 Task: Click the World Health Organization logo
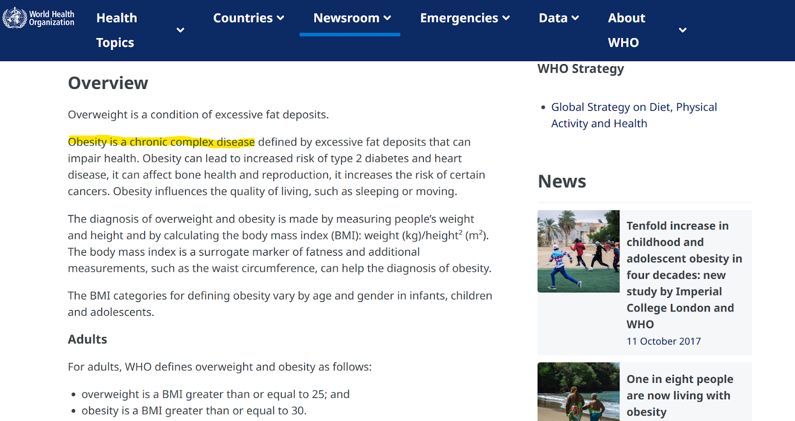click(x=38, y=18)
